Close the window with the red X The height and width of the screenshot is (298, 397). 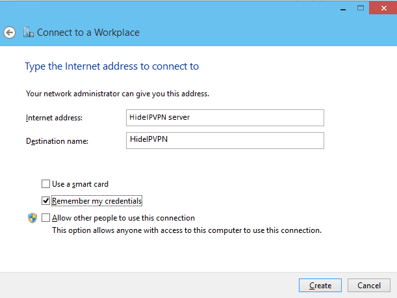tap(383, 8)
